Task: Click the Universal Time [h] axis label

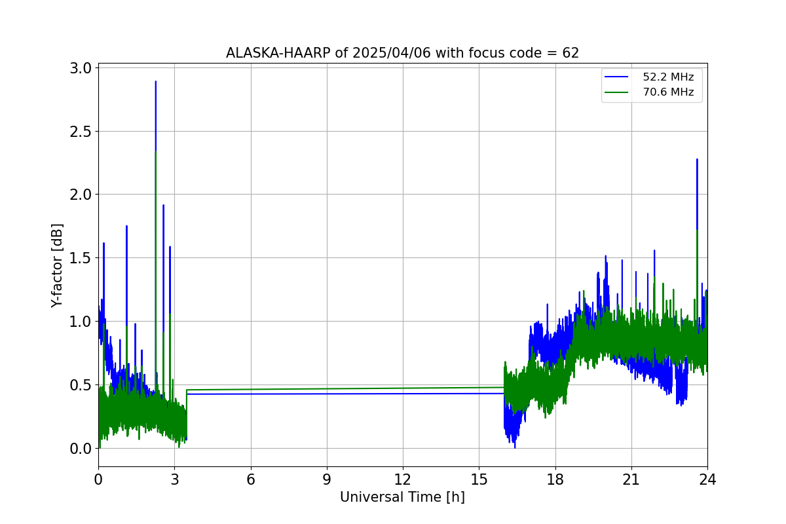Action: pyautogui.click(x=402, y=497)
